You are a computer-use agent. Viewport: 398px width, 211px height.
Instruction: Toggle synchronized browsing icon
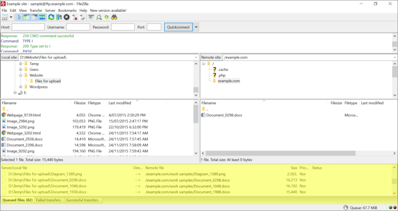tap(106, 17)
